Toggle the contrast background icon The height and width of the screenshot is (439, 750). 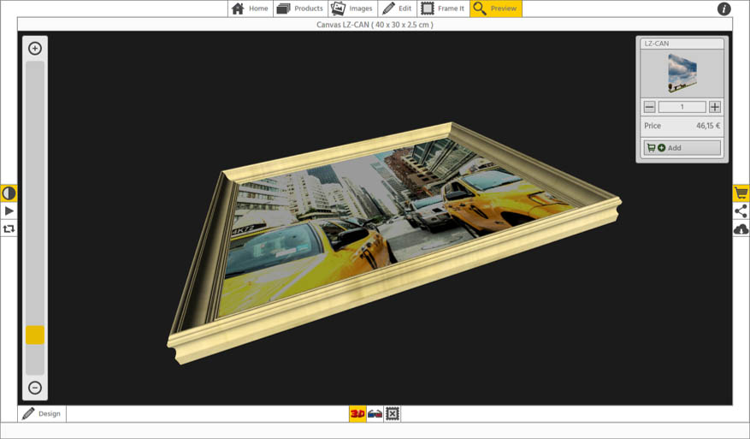pyautogui.click(x=9, y=193)
